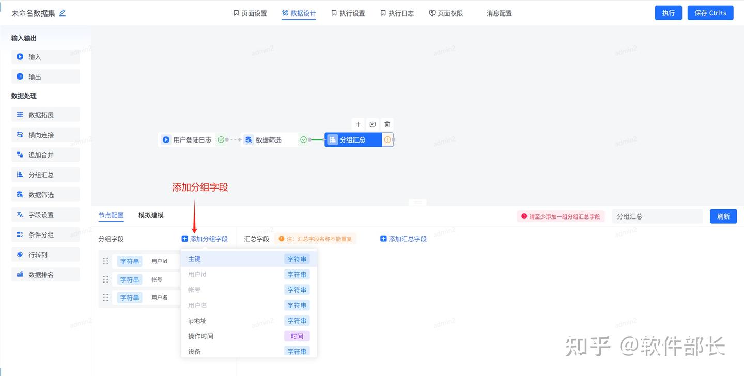Click the 执行 button
Screen dimensions: 744x376
click(668, 13)
